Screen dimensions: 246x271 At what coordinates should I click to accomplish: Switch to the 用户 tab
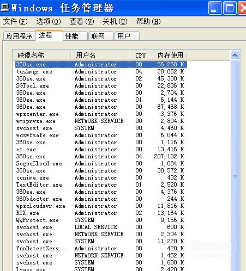click(127, 36)
